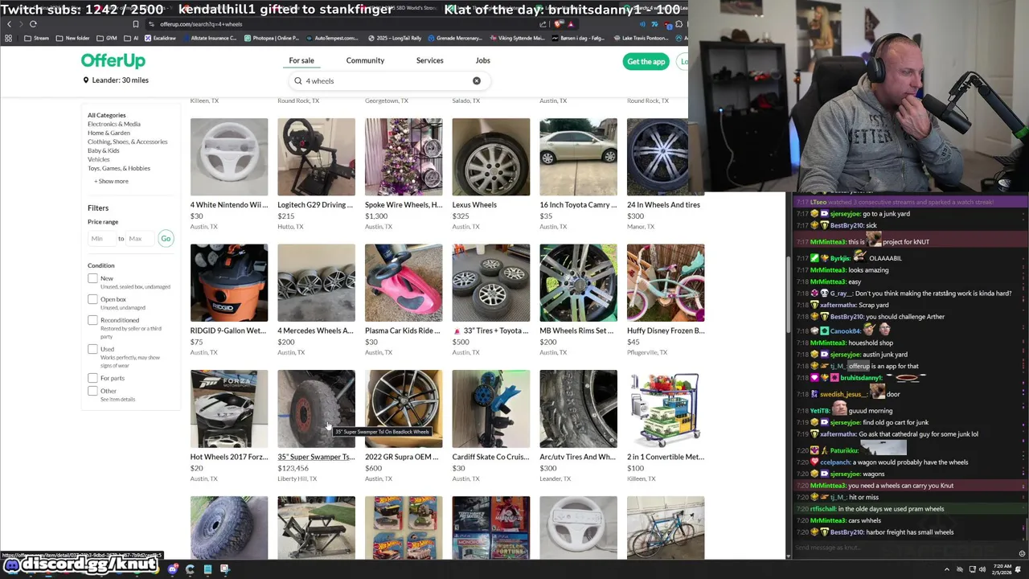
Task: Open the New folder bookmarks folder
Action: point(73,38)
